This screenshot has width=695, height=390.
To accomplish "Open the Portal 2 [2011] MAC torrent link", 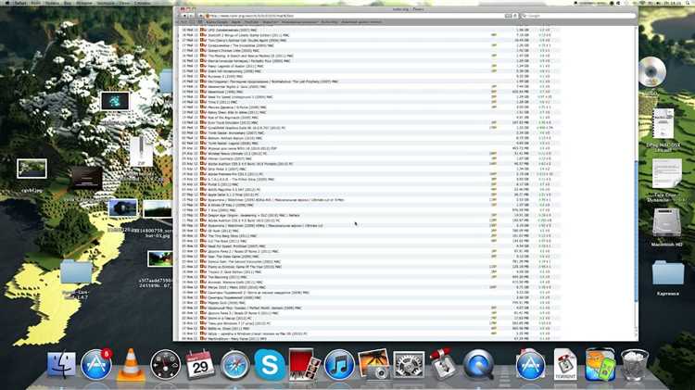I will [x=223, y=184].
